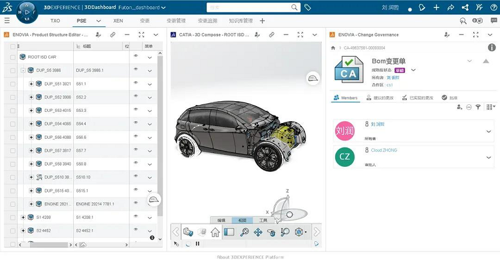Click the cs1 collaboration space link
Screen dimensions: 500x263
point(389,84)
